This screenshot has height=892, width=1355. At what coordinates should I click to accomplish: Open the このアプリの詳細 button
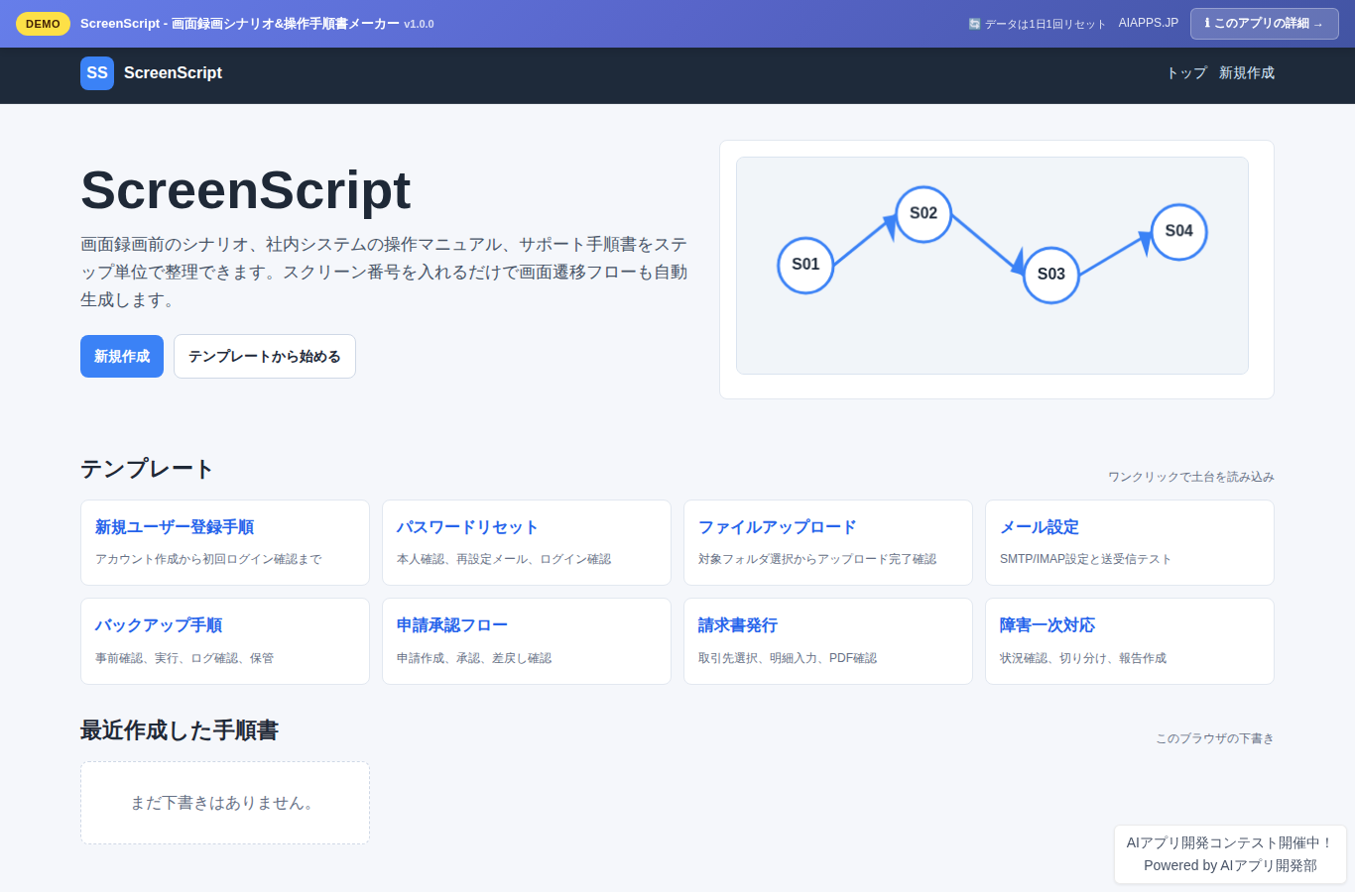click(x=1264, y=24)
